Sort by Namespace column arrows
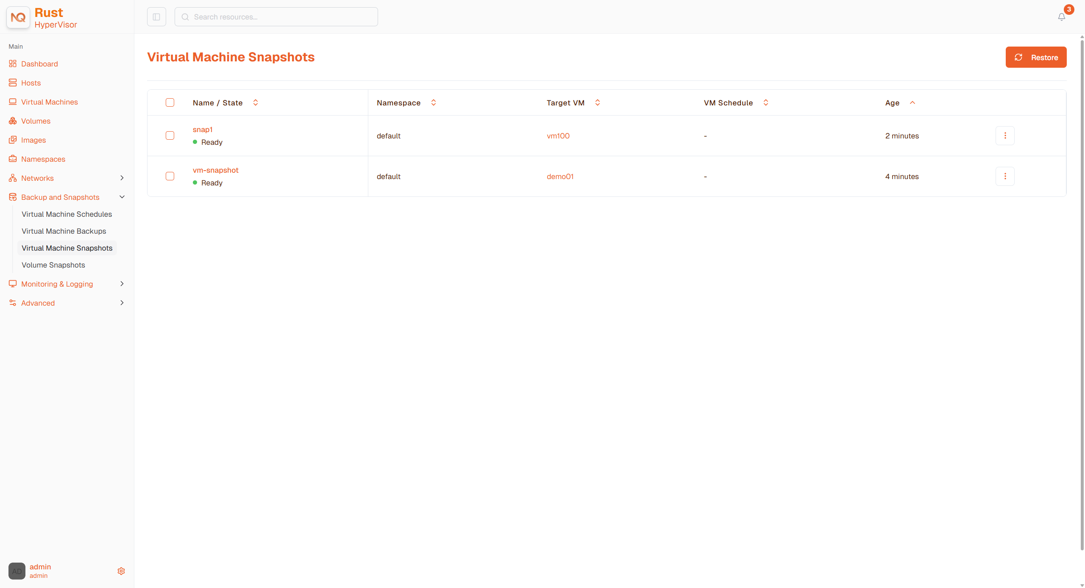This screenshot has height=588, width=1085. pyautogui.click(x=434, y=102)
